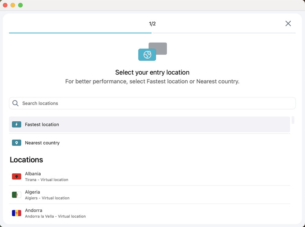Click the Andorra la Vella virtual location text
Screen dimensions: 305x227
tap(55, 216)
